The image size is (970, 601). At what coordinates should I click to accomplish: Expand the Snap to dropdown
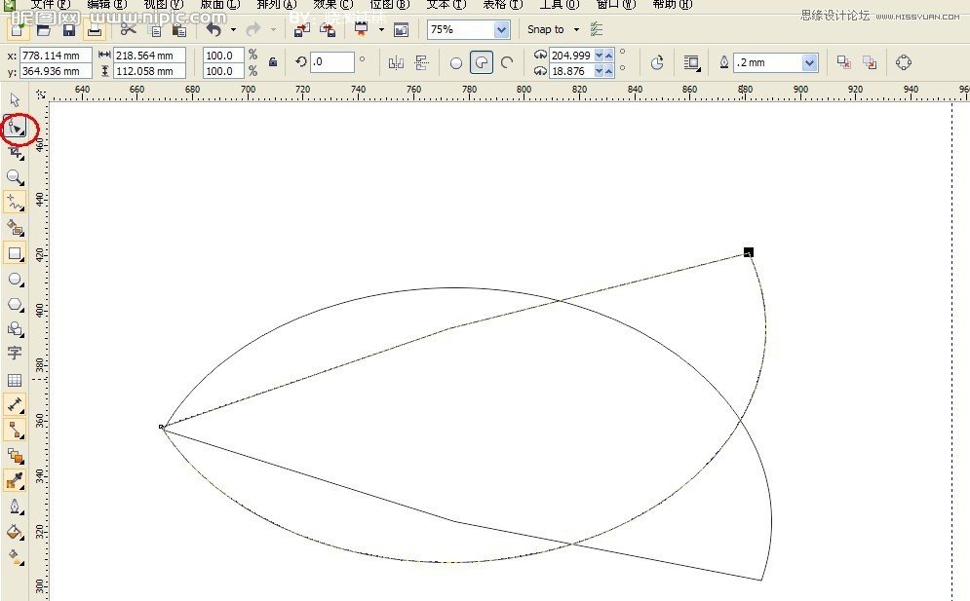[575, 30]
